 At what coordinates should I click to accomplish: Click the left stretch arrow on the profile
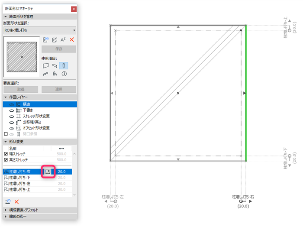coord(112,93)
